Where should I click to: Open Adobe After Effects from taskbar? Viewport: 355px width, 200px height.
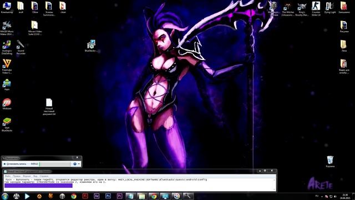(97, 196)
